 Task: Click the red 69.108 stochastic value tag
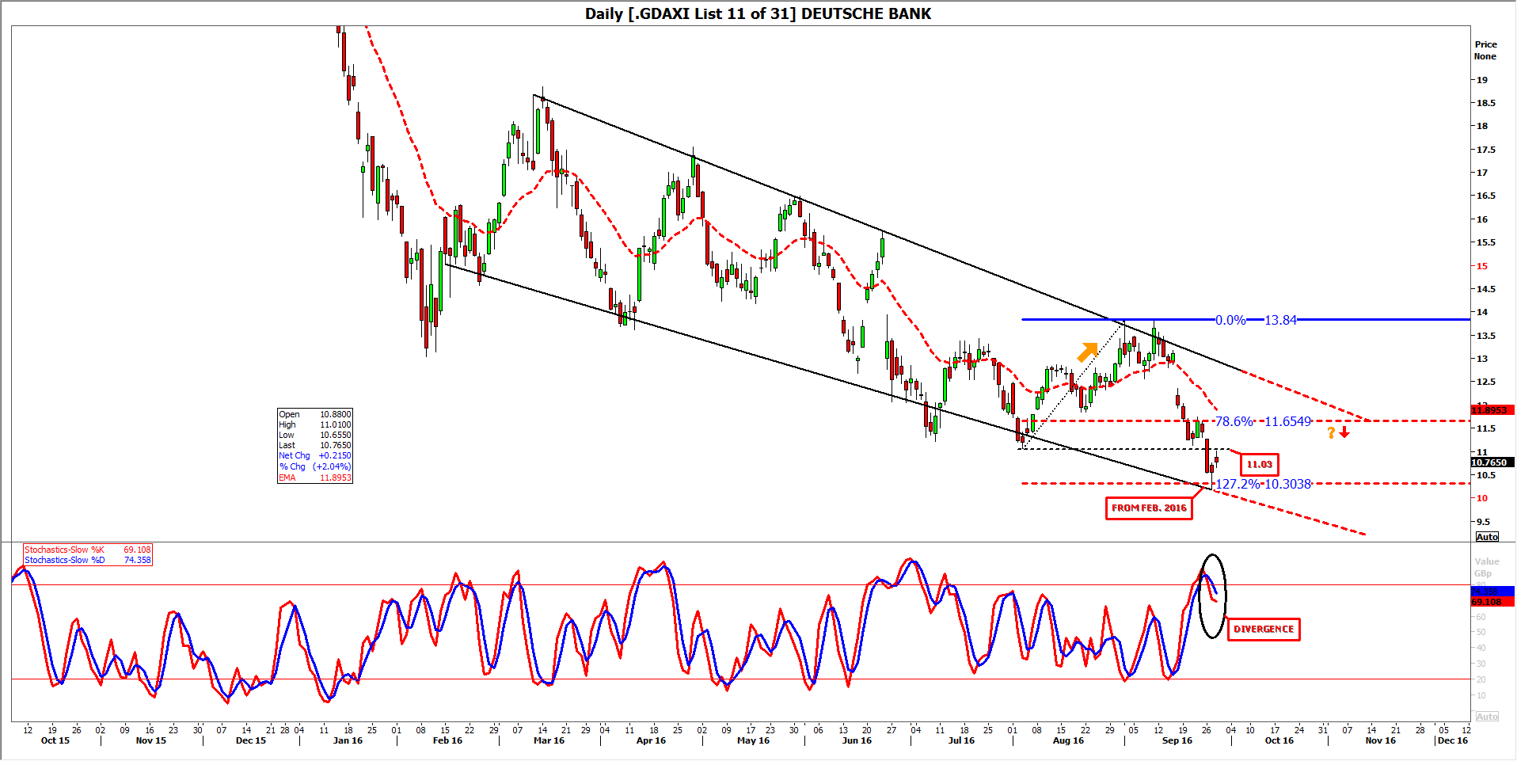1492,602
